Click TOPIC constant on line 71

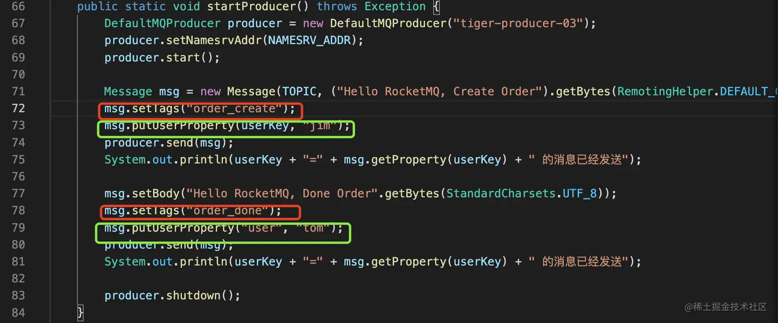pos(299,91)
